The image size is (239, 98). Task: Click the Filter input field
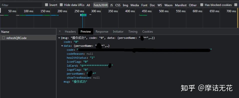[21, 5]
